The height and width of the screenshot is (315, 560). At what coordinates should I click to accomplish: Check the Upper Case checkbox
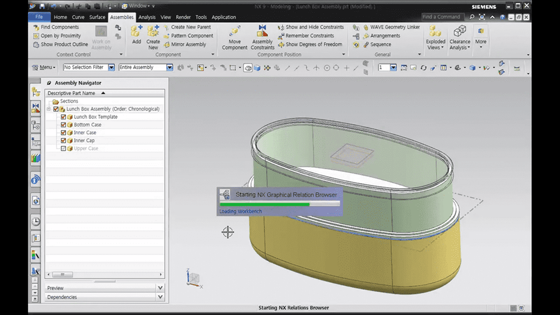pos(63,148)
